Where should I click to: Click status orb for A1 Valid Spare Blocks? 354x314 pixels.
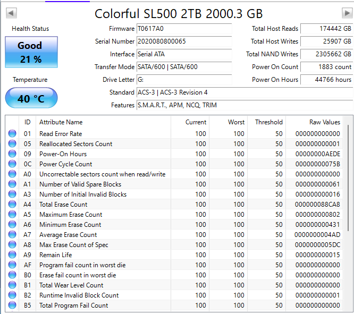[x=12, y=184]
